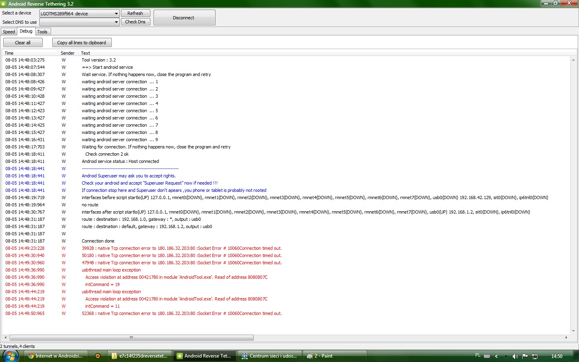Select 'route : destination : 192.168.1.0' line
Image resolution: width=579 pixels, height=362 pixels.
(x=141, y=219)
